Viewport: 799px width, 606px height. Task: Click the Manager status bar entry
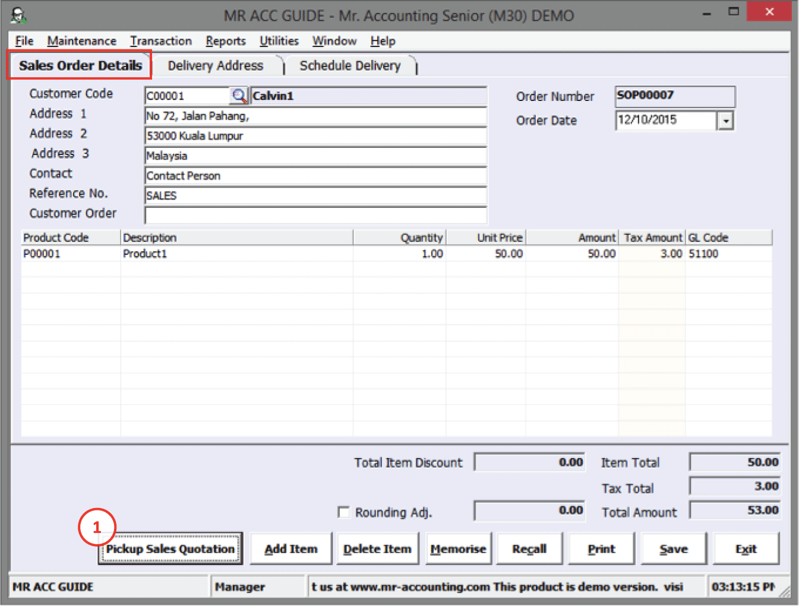pyautogui.click(x=258, y=587)
